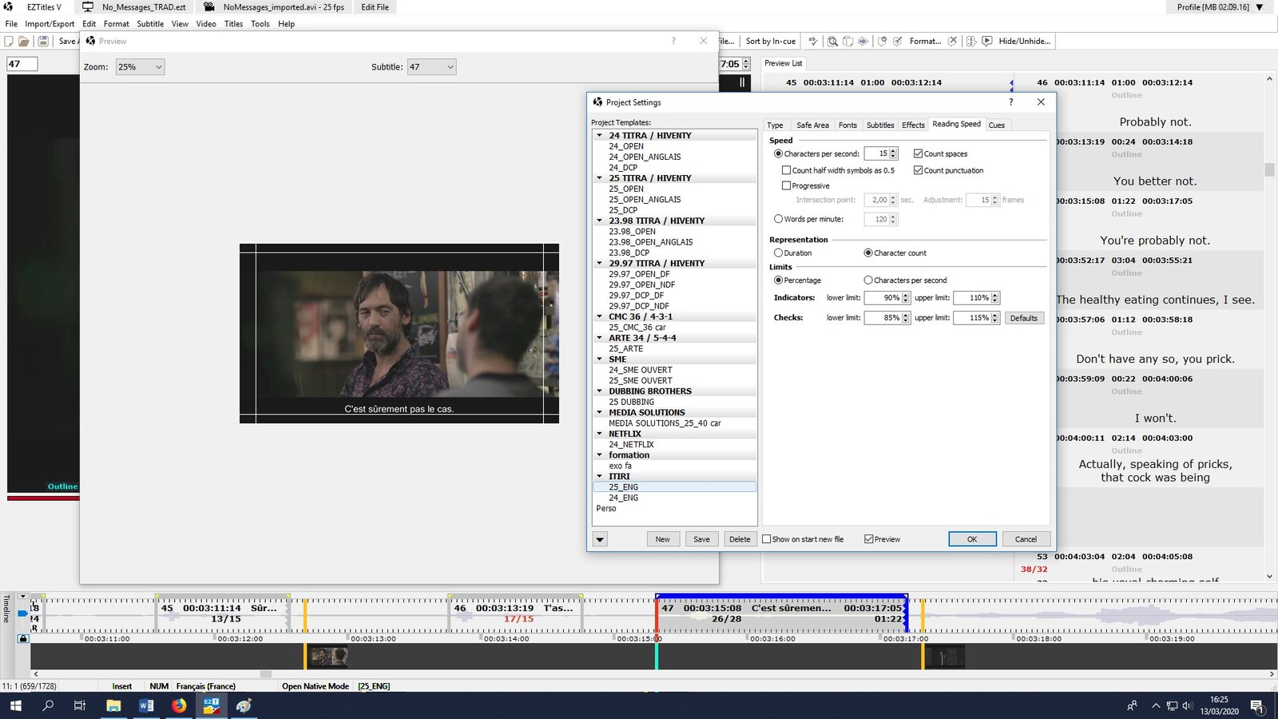
Task: Switch to the Fonts tab
Action: (847, 125)
